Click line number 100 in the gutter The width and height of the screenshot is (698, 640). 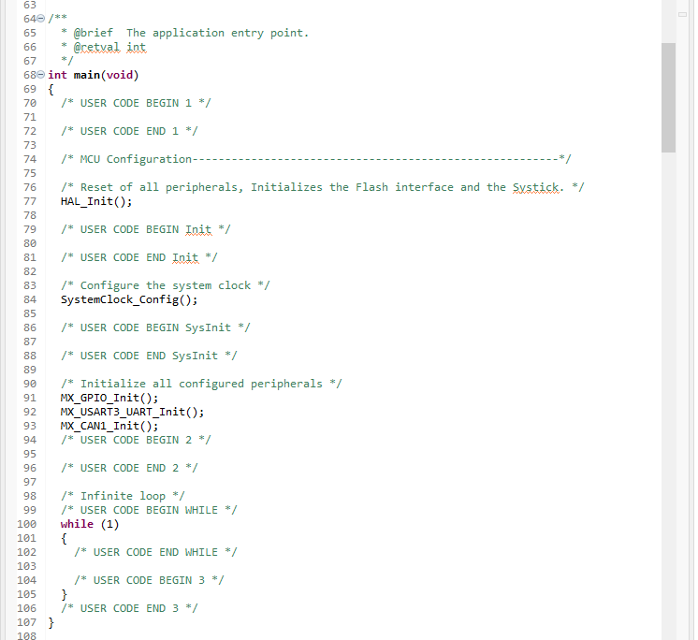point(27,524)
